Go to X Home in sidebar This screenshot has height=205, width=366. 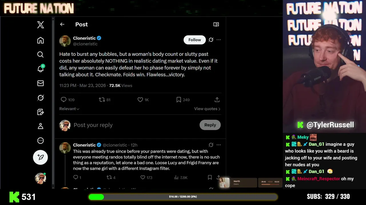[41, 40]
